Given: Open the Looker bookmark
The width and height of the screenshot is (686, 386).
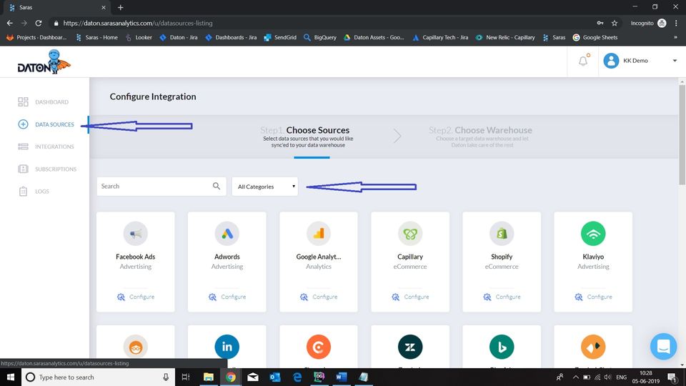Looking at the screenshot, I should (x=139, y=38).
